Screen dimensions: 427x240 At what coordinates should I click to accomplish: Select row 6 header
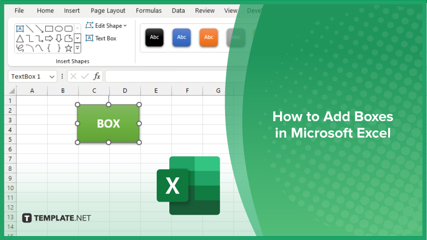(10, 149)
